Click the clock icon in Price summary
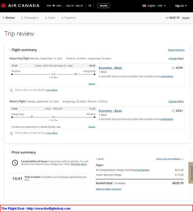This screenshot has height=212, width=193. [x=15, y=163]
